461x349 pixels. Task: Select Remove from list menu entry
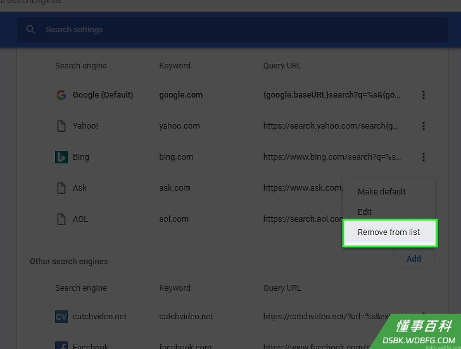coord(390,232)
